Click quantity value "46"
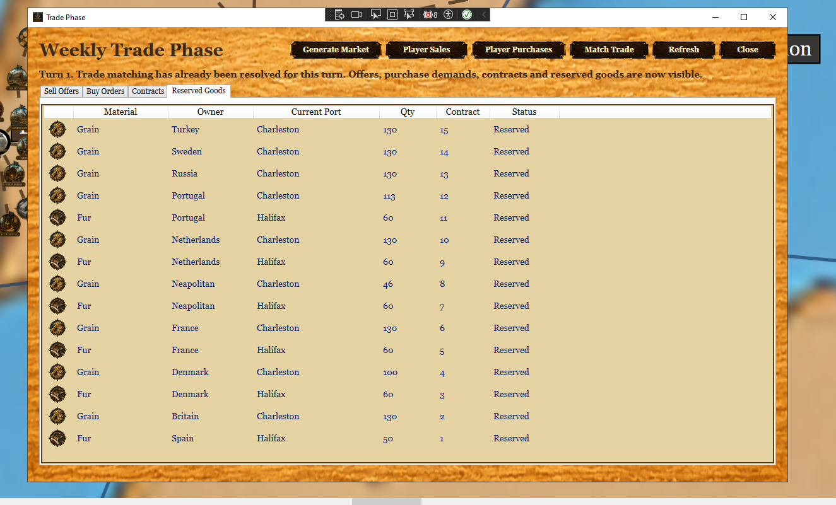The height and width of the screenshot is (505, 836). pos(388,284)
